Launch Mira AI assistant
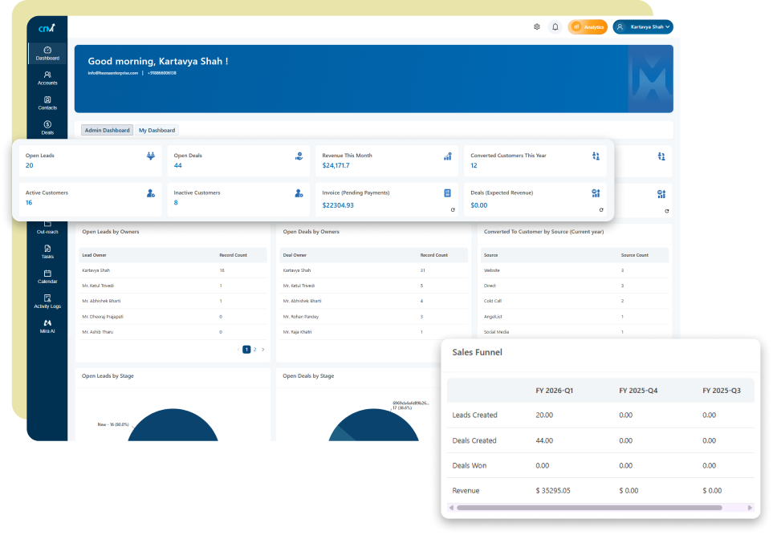 47,326
